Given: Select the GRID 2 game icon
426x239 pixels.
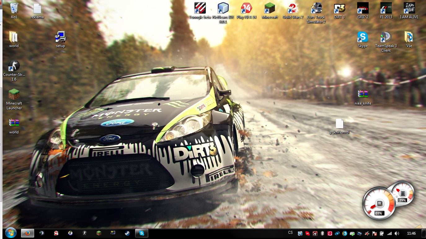Looking at the screenshot, I should tap(363, 8).
